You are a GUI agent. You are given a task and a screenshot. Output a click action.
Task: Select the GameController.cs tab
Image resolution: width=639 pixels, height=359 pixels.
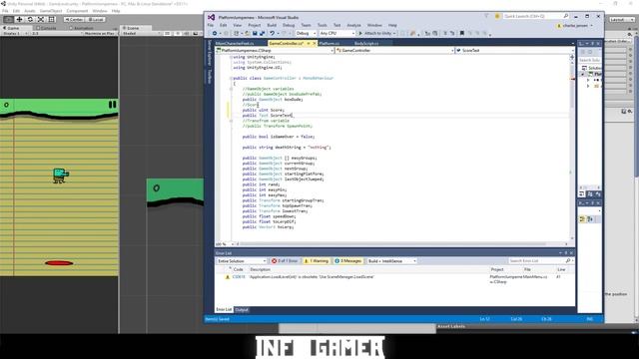pyautogui.click(x=287, y=43)
